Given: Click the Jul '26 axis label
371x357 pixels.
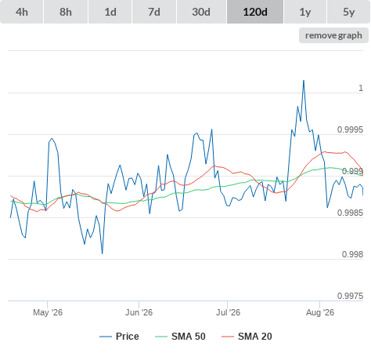Looking at the screenshot, I should (228, 312).
